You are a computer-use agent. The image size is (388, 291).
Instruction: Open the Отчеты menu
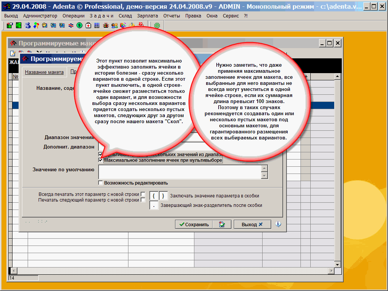(x=172, y=16)
